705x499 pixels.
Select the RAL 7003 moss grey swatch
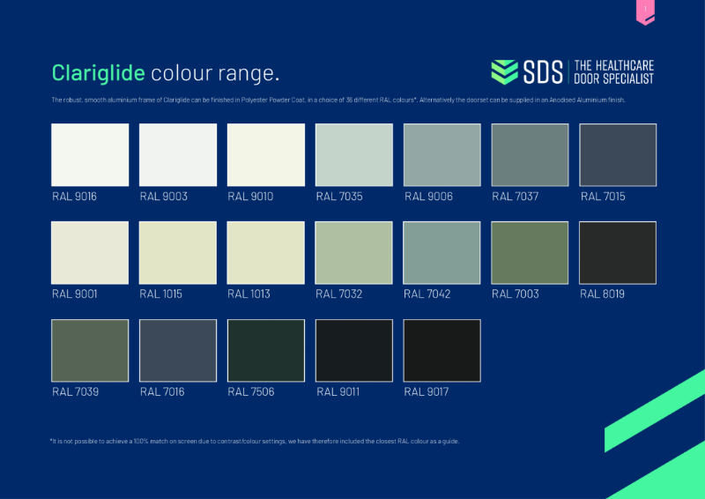[x=530, y=252]
